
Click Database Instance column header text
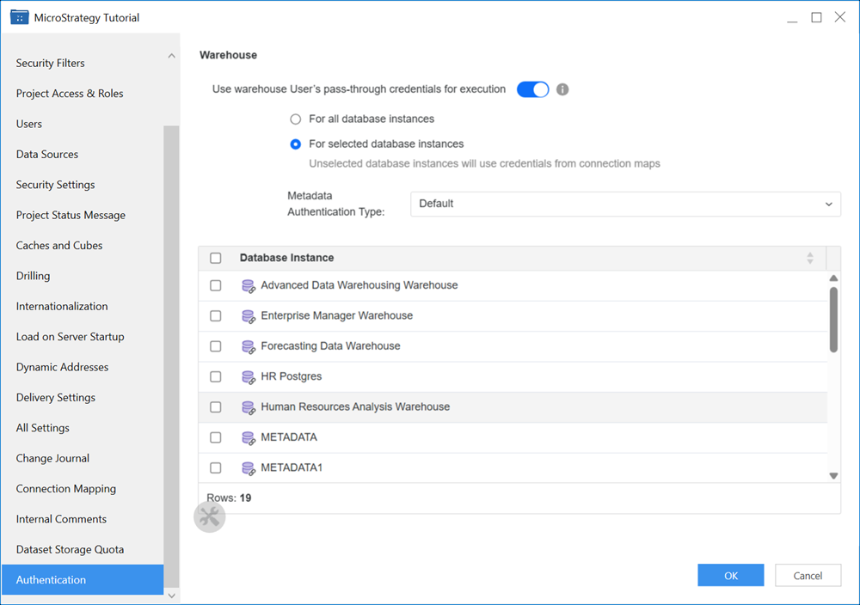tap(287, 258)
